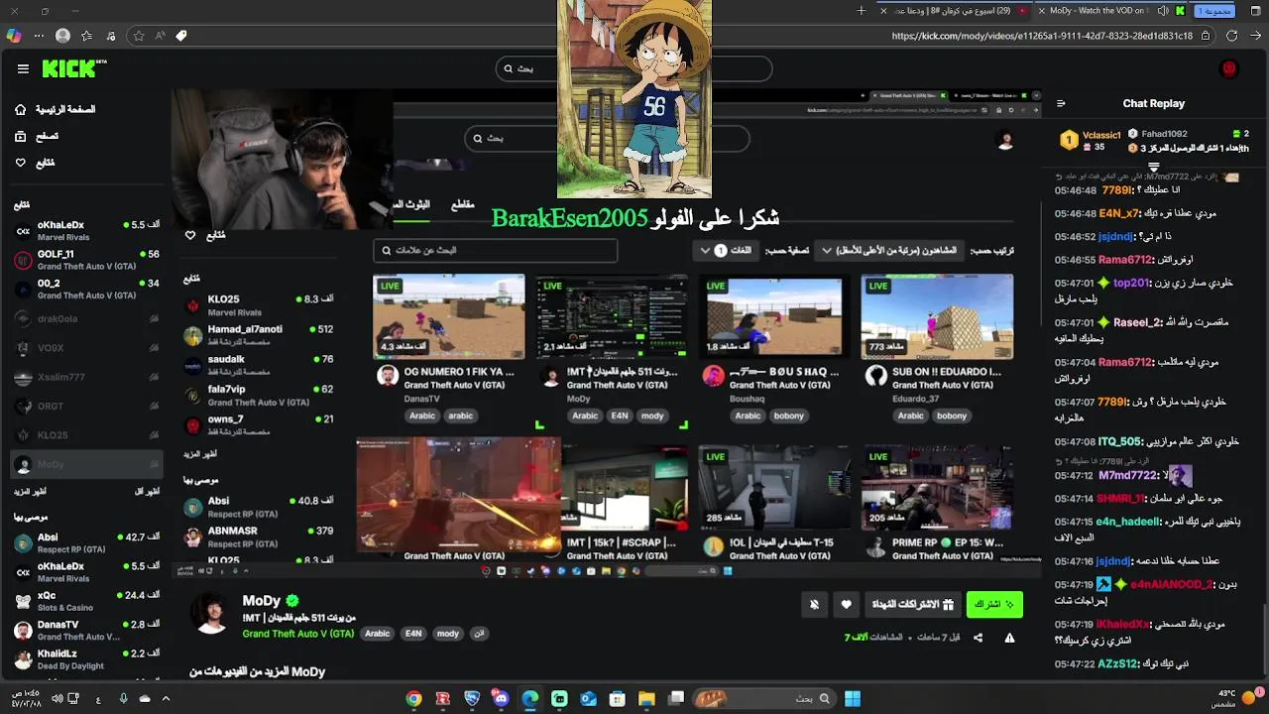Show hidden system tray icons chevron

click(166, 698)
